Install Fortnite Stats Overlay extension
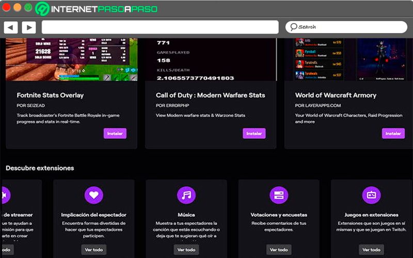This screenshot has height=258, width=413. click(115, 134)
